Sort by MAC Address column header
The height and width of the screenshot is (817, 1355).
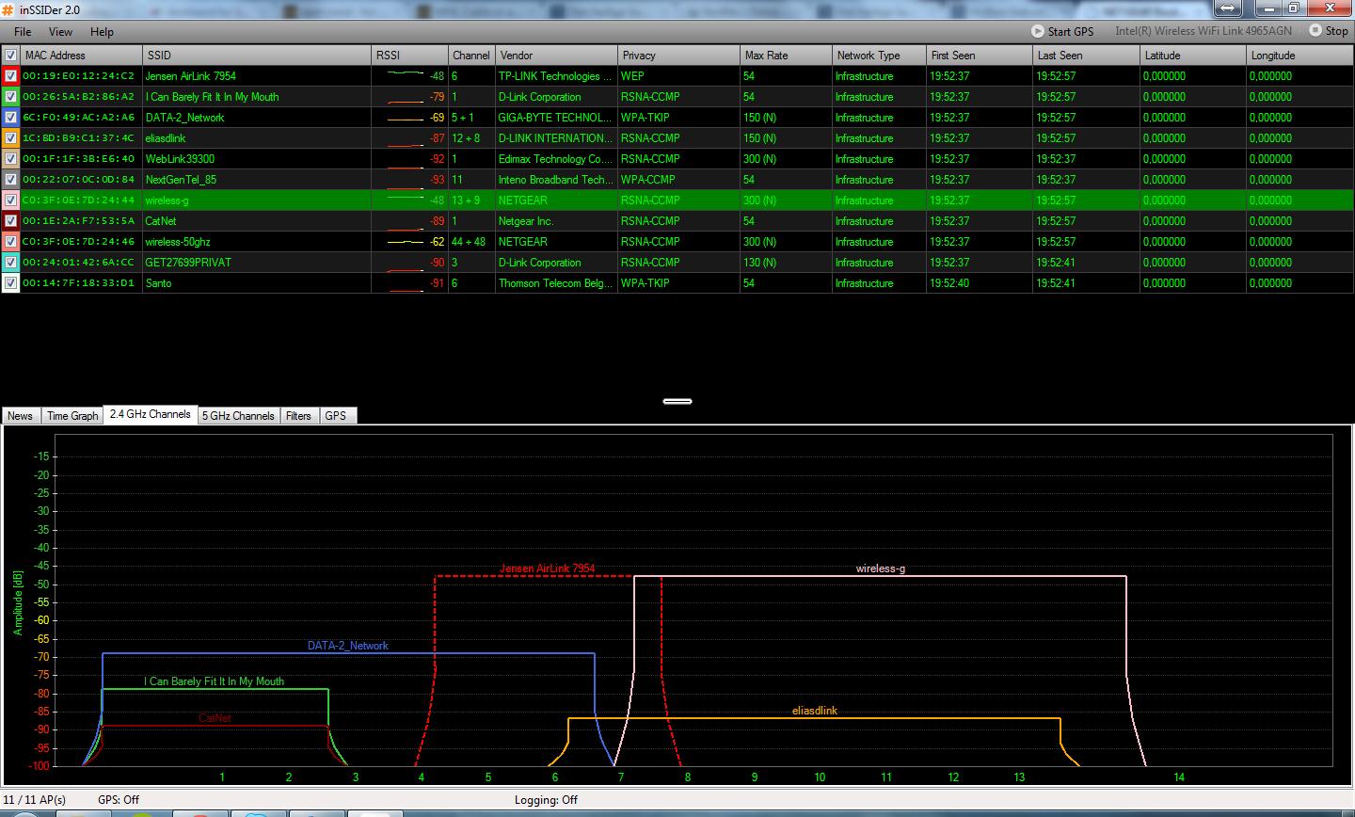pyautogui.click(x=82, y=56)
